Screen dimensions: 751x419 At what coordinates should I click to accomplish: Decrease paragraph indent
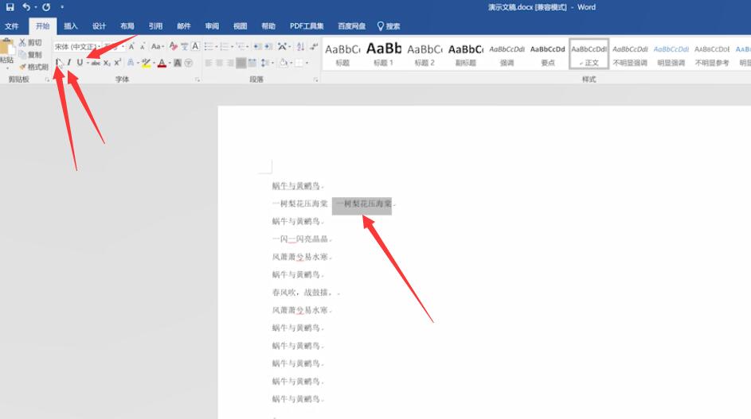click(258, 46)
